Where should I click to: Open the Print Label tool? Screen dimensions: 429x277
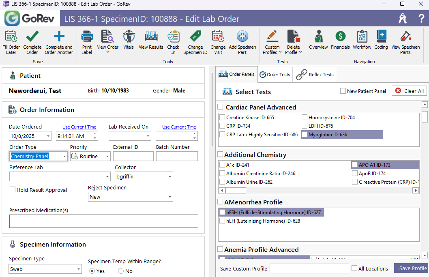tap(87, 37)
